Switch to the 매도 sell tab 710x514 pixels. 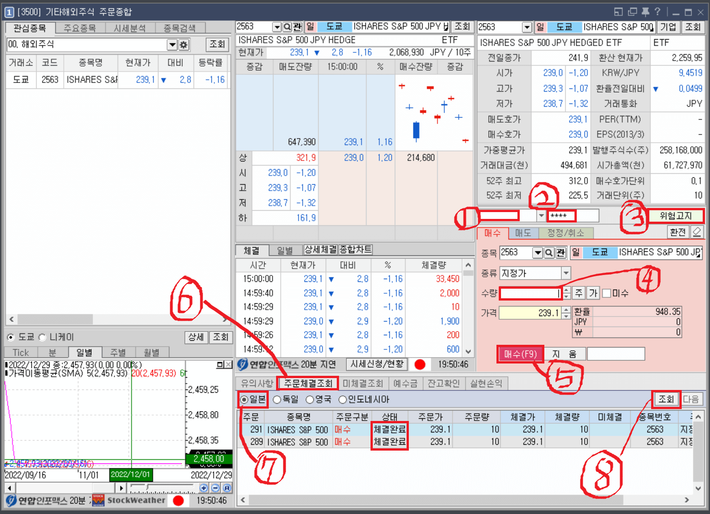(523, 233)
